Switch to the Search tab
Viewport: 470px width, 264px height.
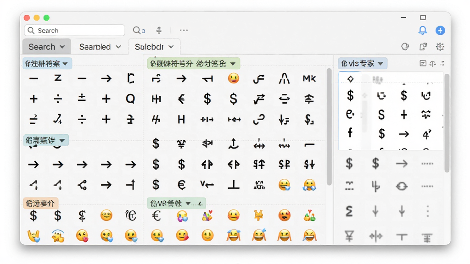(47, 47)
